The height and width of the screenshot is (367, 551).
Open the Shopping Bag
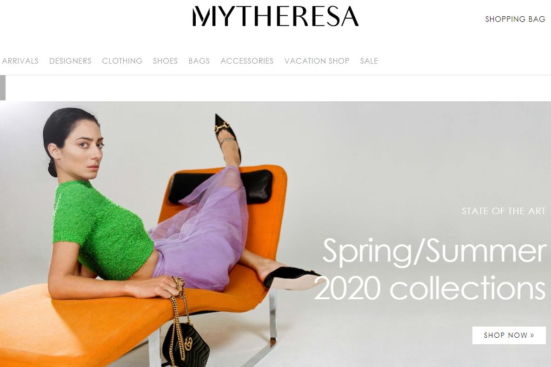[515, 19]
